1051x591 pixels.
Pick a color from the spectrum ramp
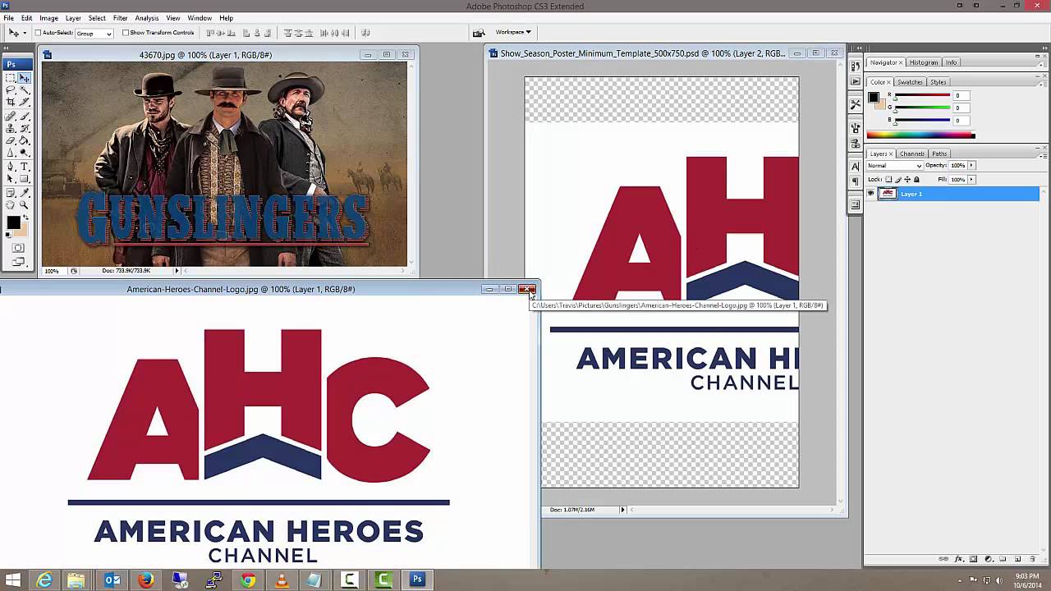pyautogui.click(x=920, y=135)
